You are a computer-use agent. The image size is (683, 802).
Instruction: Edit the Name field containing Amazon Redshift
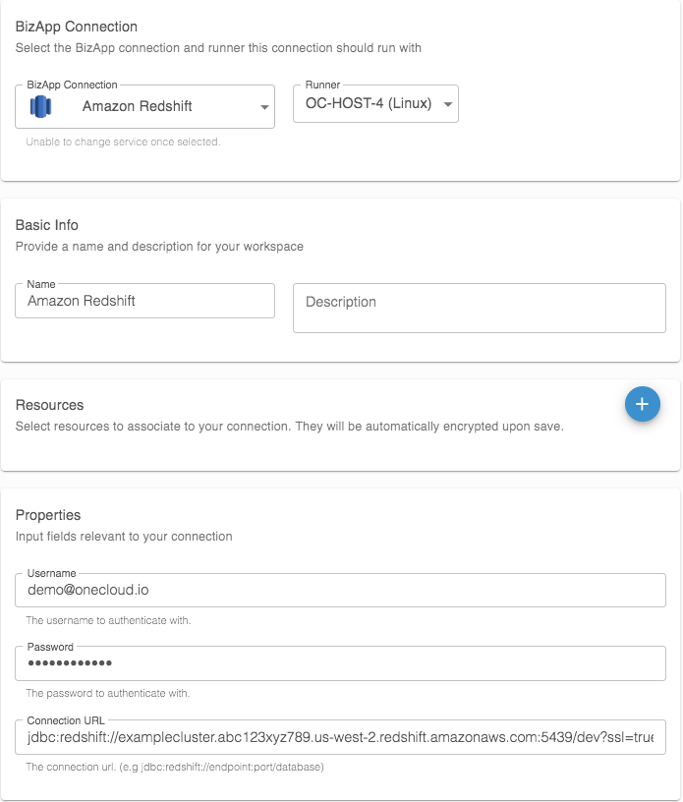click(144, 301)
